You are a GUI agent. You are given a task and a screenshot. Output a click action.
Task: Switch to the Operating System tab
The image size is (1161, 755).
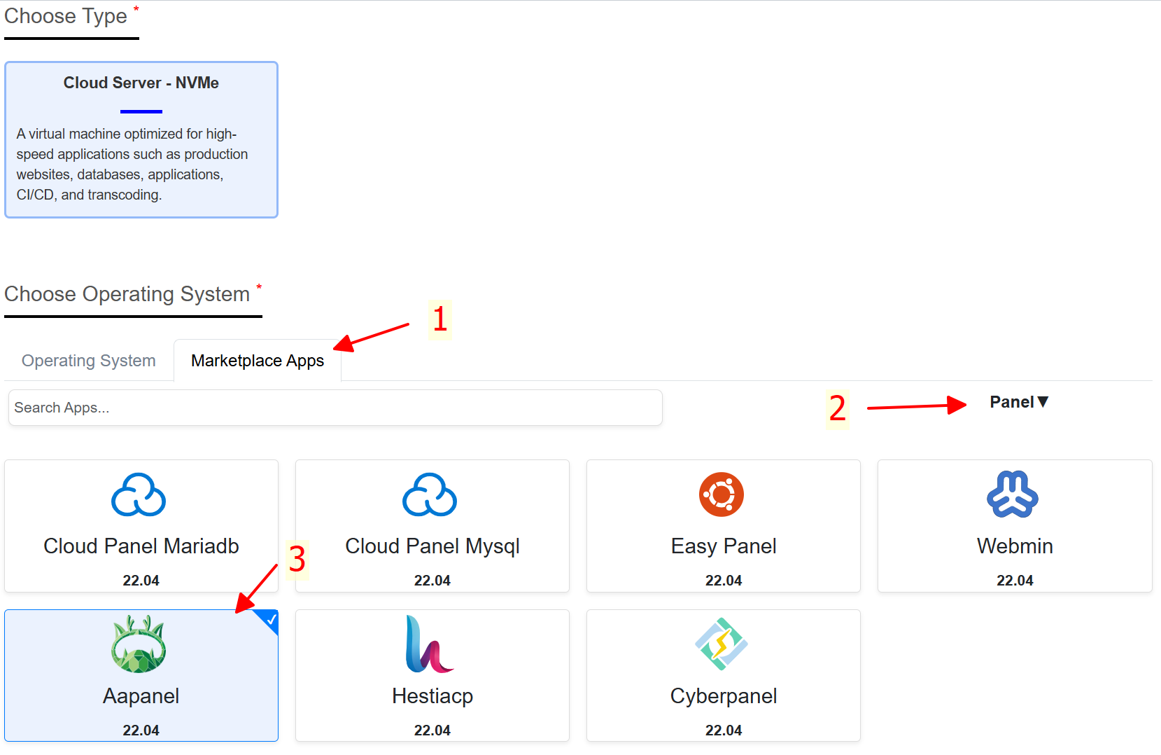[x=89, y=361]
